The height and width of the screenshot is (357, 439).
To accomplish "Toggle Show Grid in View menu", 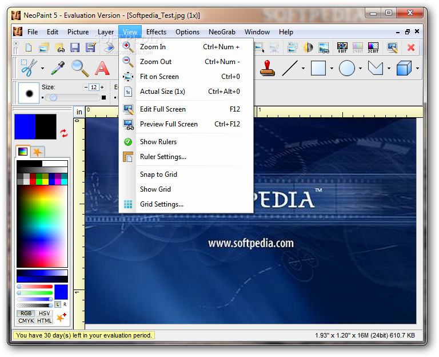I will 186,189.
